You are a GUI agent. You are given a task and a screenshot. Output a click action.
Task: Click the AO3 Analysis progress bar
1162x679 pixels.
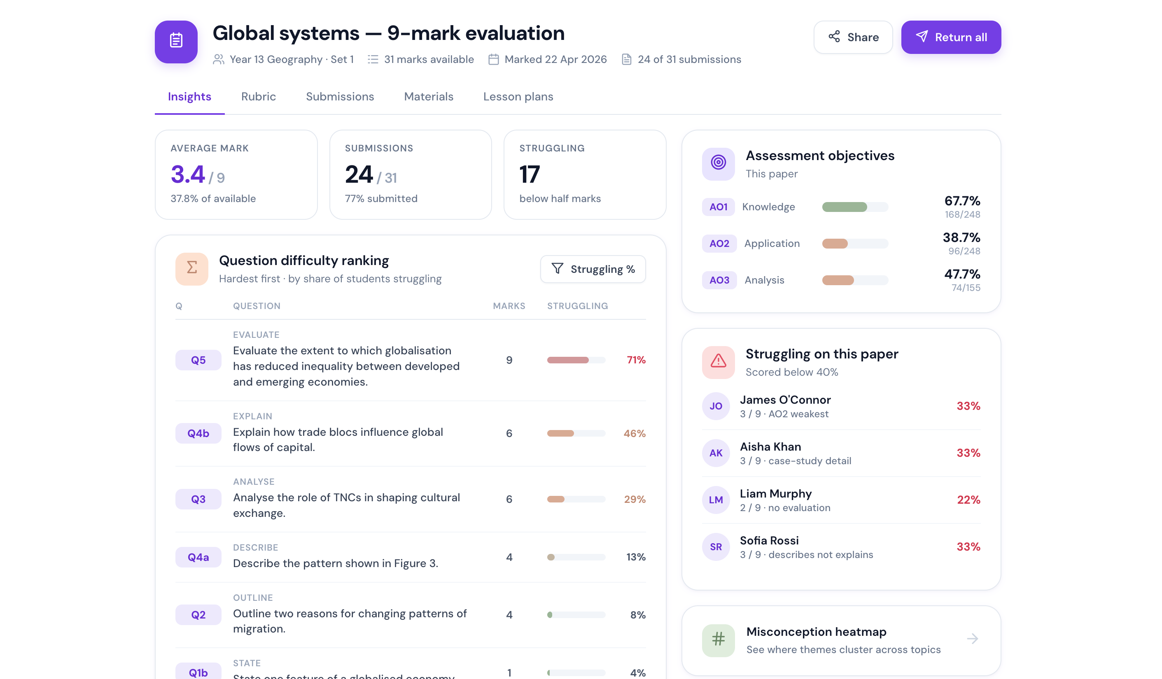(855, 280)
